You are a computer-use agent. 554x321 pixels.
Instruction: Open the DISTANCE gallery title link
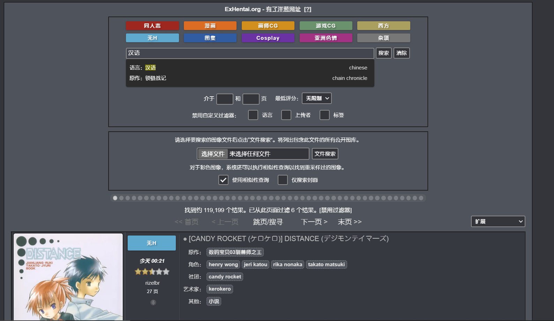pos(289,239)
